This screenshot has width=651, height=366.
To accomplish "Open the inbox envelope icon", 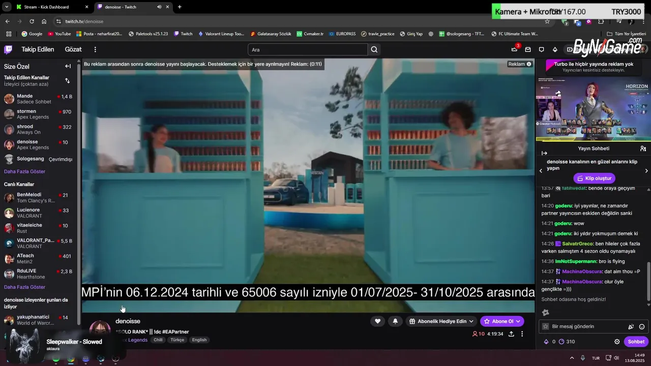I will pos(528,49).
